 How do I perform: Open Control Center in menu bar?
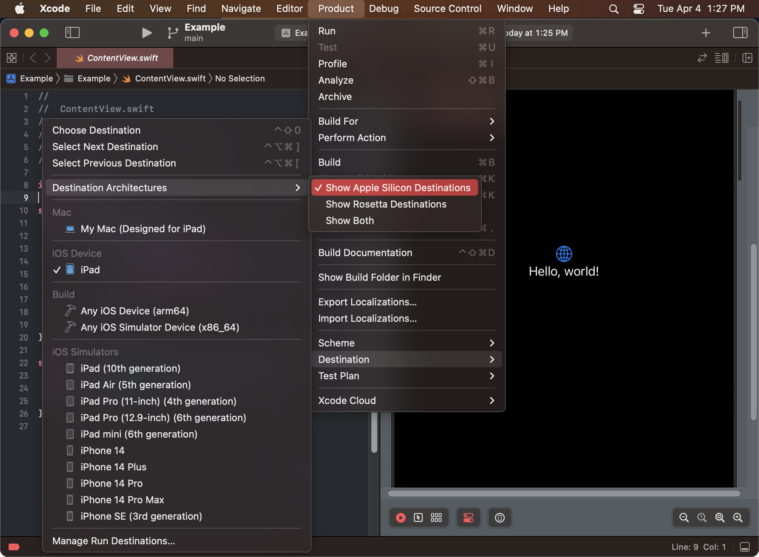[639, 9]
